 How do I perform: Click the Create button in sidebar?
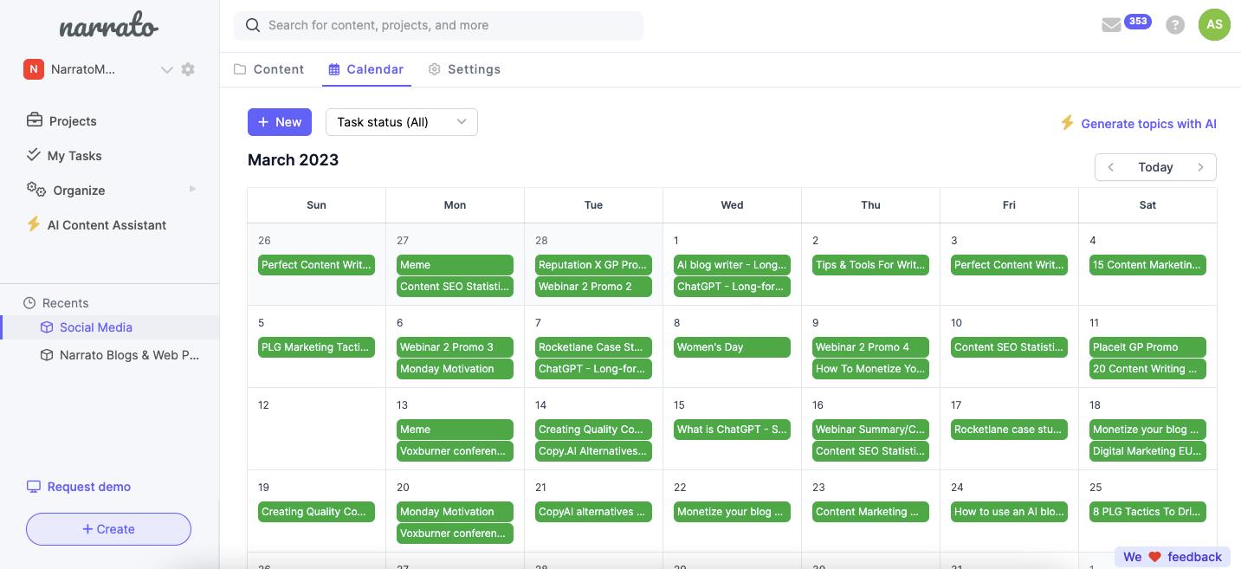pos(108,529)
